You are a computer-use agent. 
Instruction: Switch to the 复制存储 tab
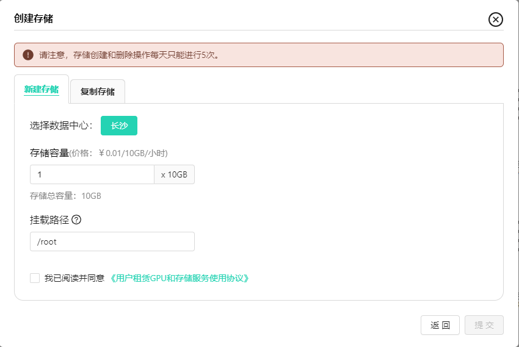98,91
